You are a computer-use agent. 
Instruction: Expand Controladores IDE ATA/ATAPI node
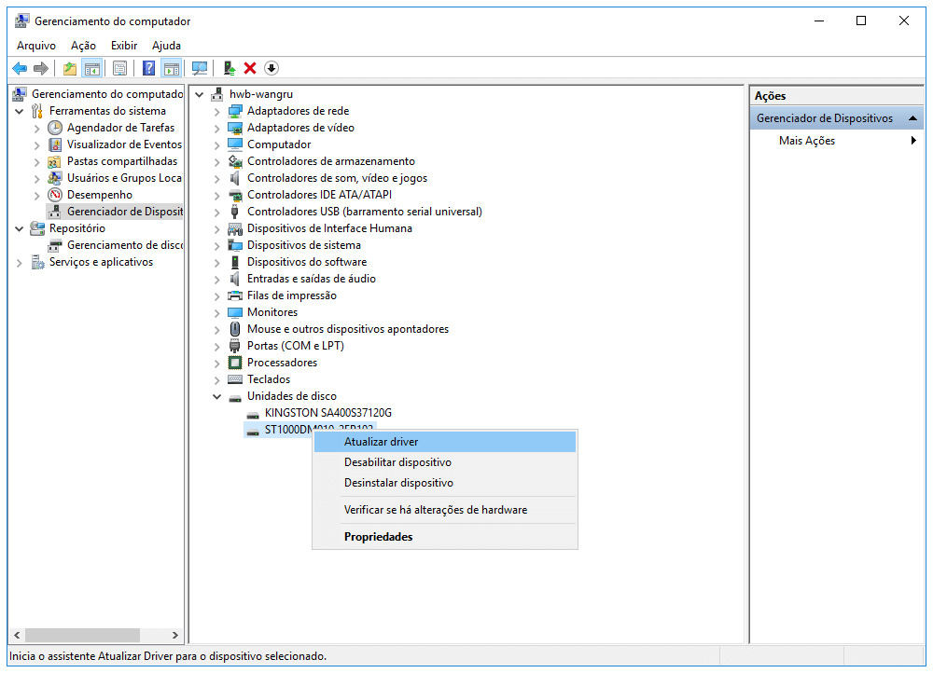pyautogui.click(x=217, y=195)
